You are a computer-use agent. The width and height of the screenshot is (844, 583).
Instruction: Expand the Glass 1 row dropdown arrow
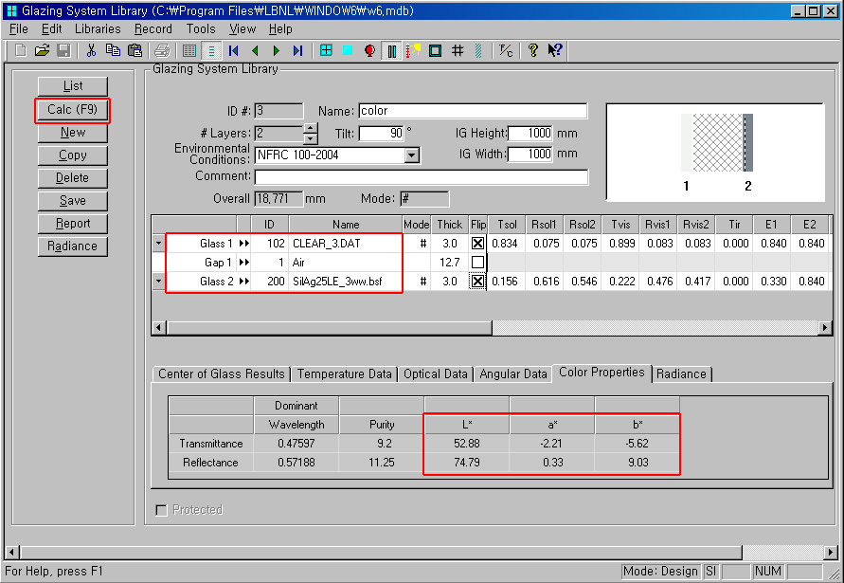coord(158,244)
